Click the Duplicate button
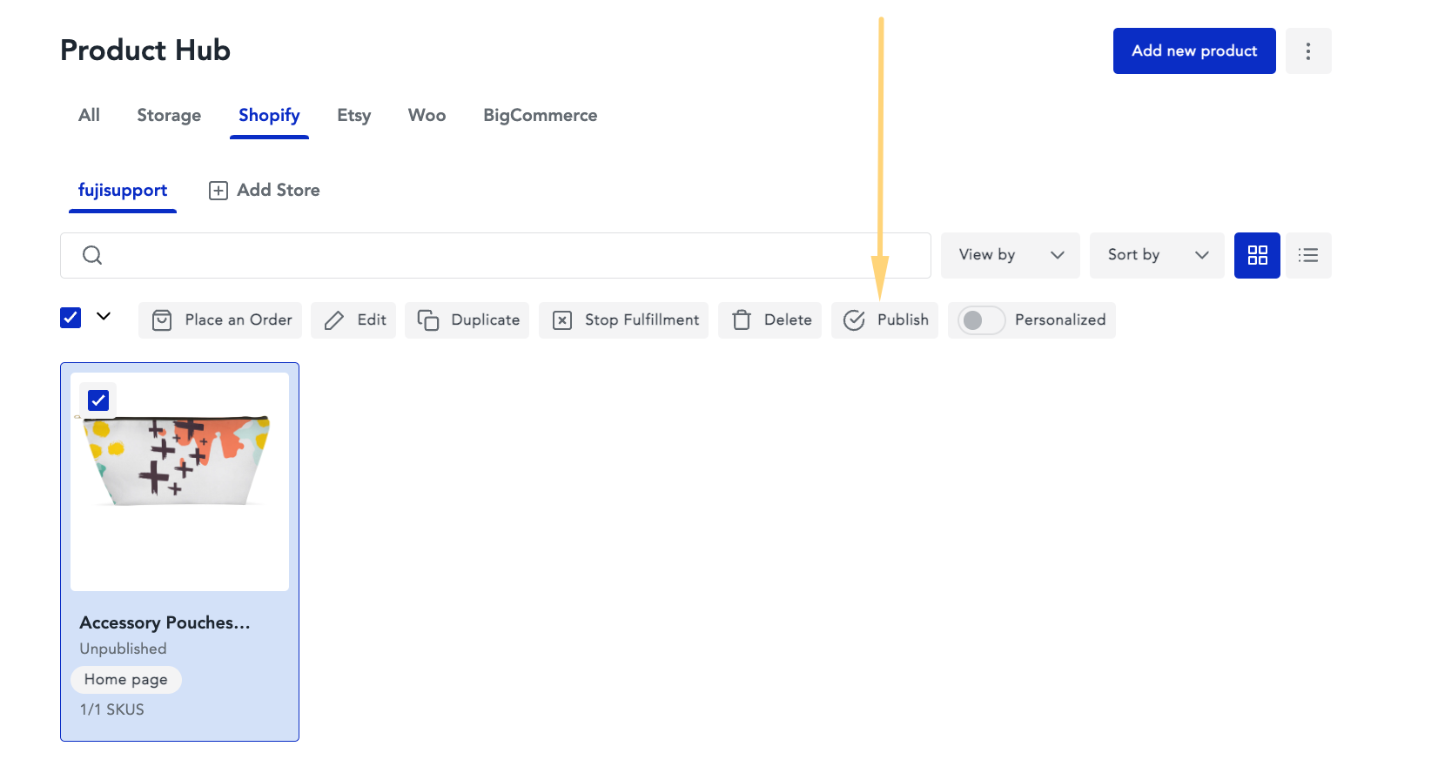 (x=467, y=320)
